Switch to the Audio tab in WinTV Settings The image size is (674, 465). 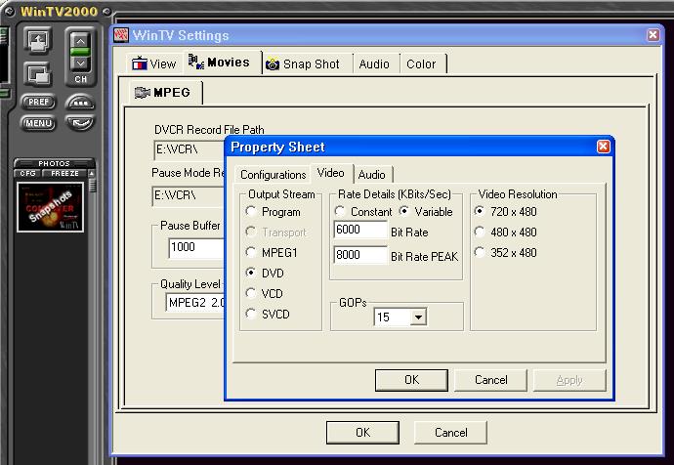click(x=374, y=64)
